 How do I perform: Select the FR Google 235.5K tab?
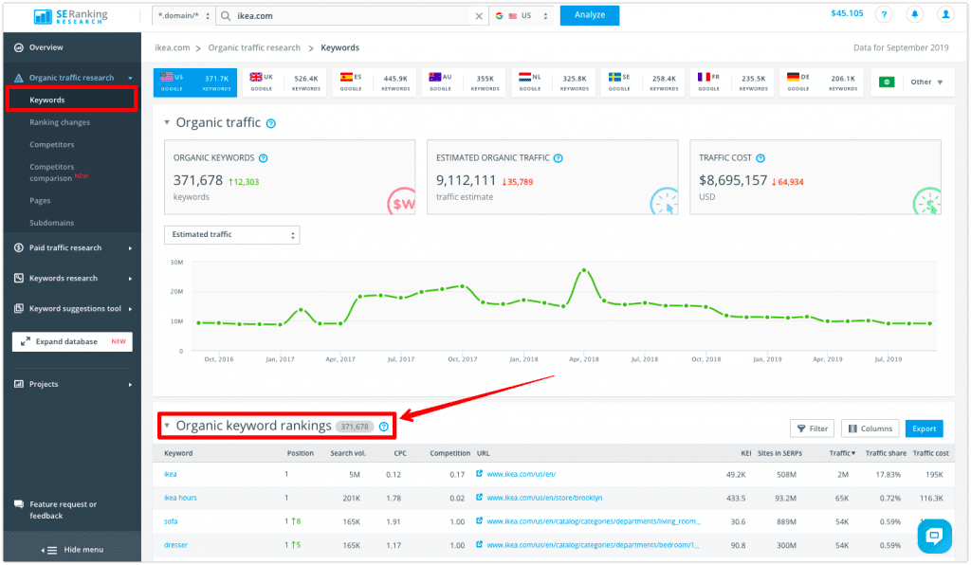pyautogui.click(x=731, y=82)
